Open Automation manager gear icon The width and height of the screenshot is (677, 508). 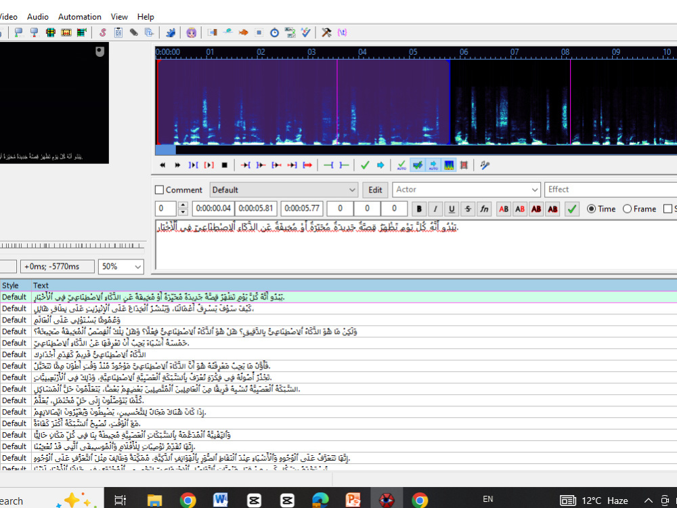tap(171, 33)
